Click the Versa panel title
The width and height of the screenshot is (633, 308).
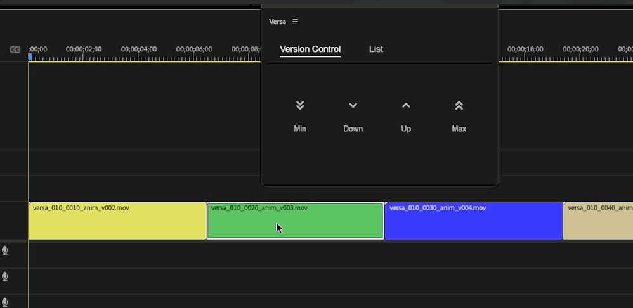[277, 22]
